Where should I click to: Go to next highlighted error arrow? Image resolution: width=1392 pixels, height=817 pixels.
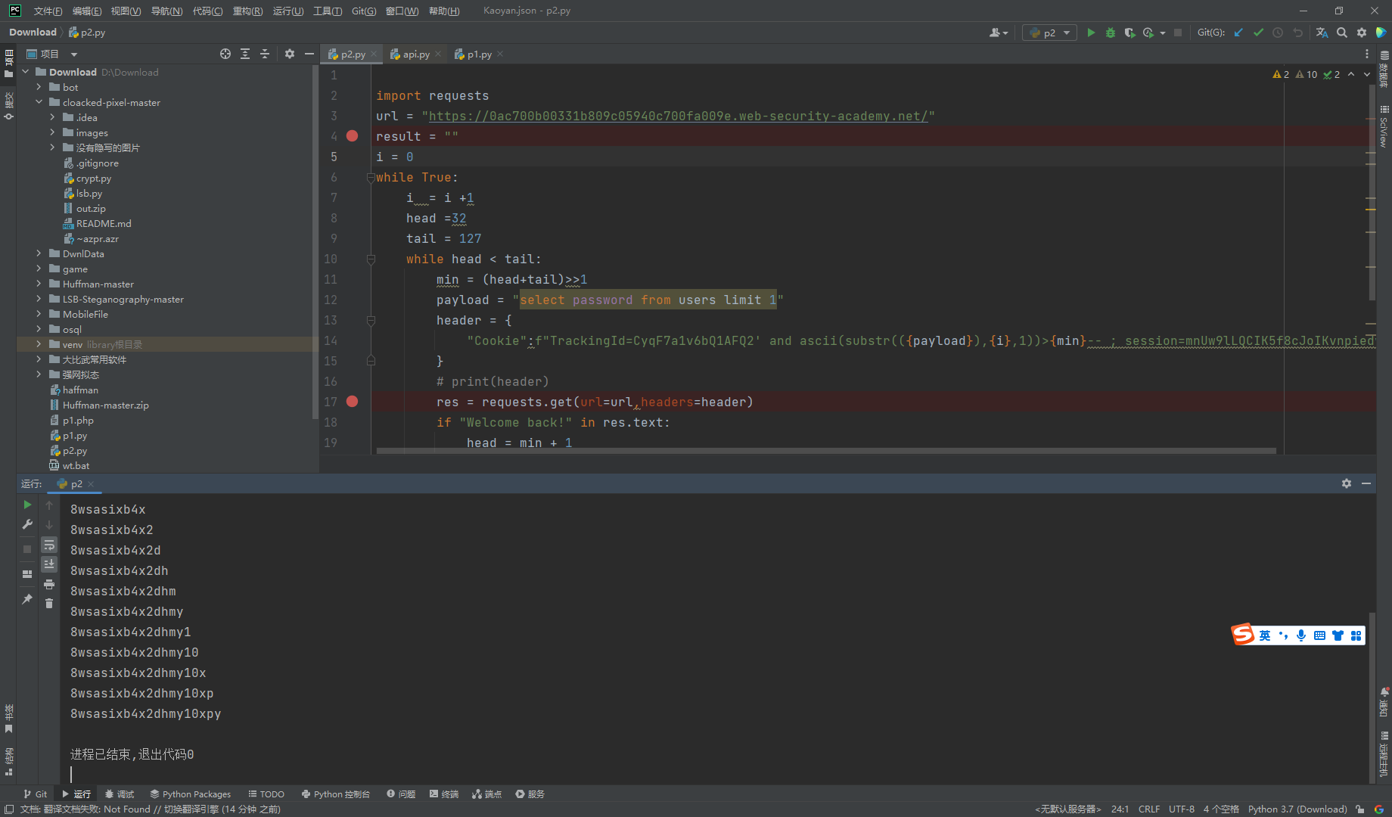[x=1367, y=74]
